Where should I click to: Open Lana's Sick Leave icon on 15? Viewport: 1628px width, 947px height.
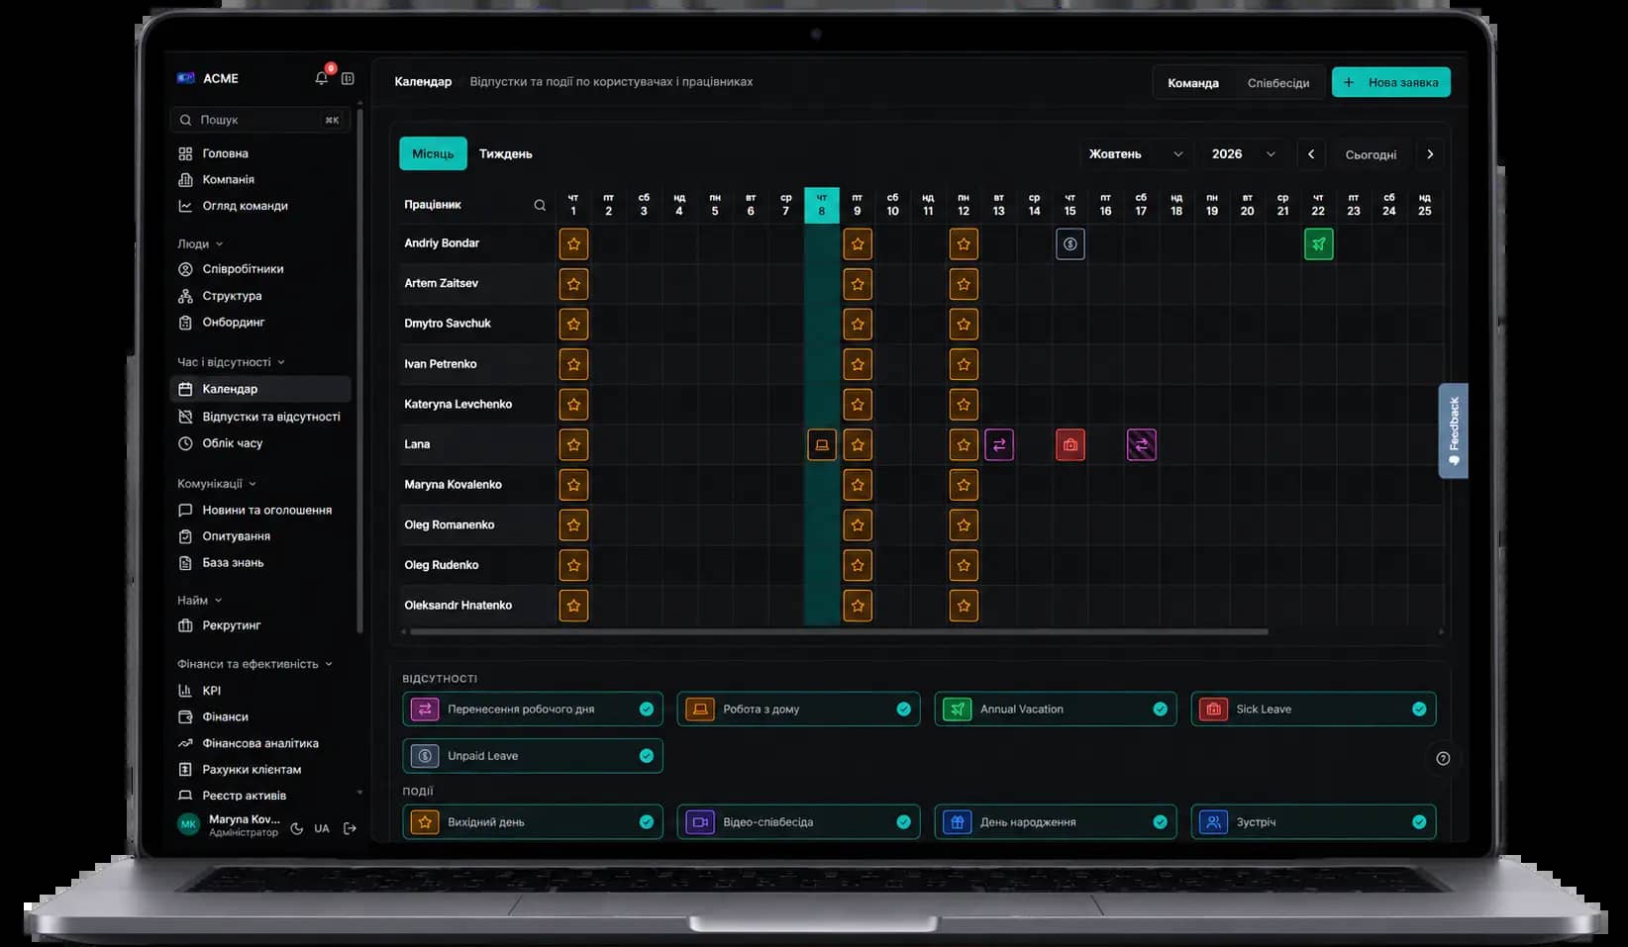click(x=1069, y=445)
